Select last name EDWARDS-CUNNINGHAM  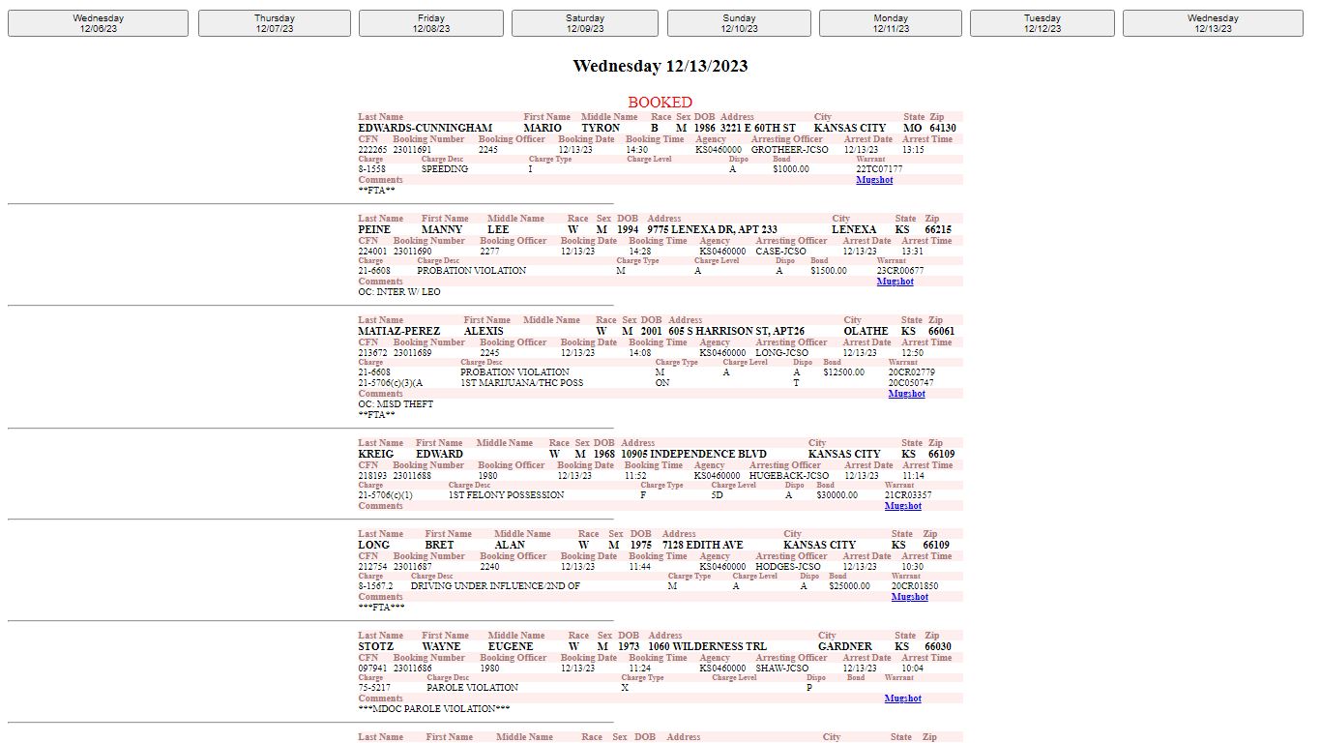click(x=425, y=128)
